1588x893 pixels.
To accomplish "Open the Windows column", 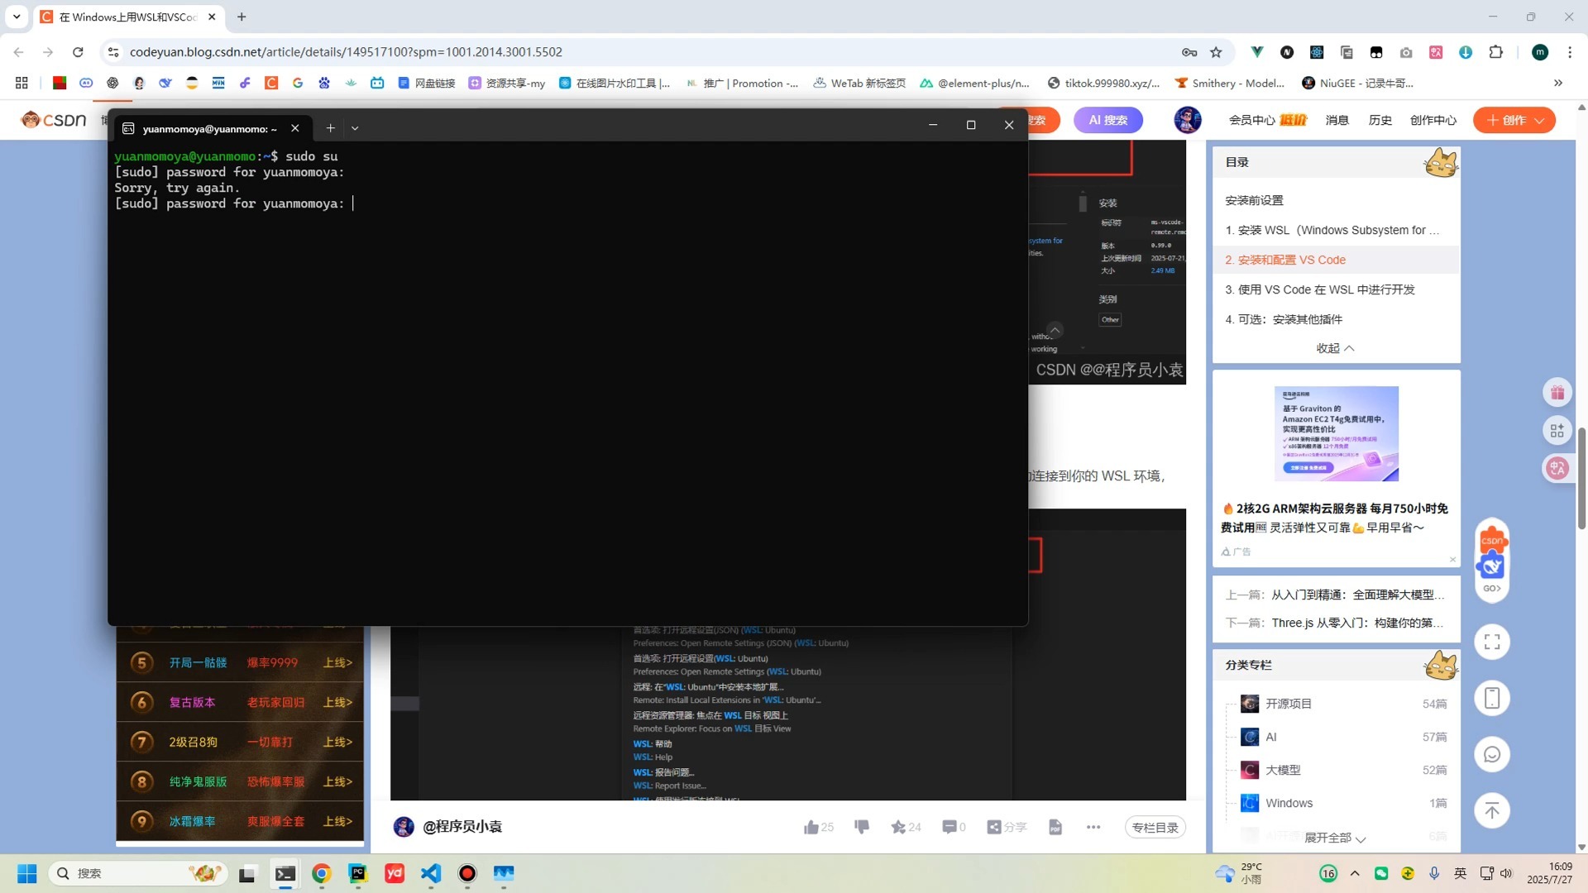I will pyautogui.click(x=1289, y=803).
